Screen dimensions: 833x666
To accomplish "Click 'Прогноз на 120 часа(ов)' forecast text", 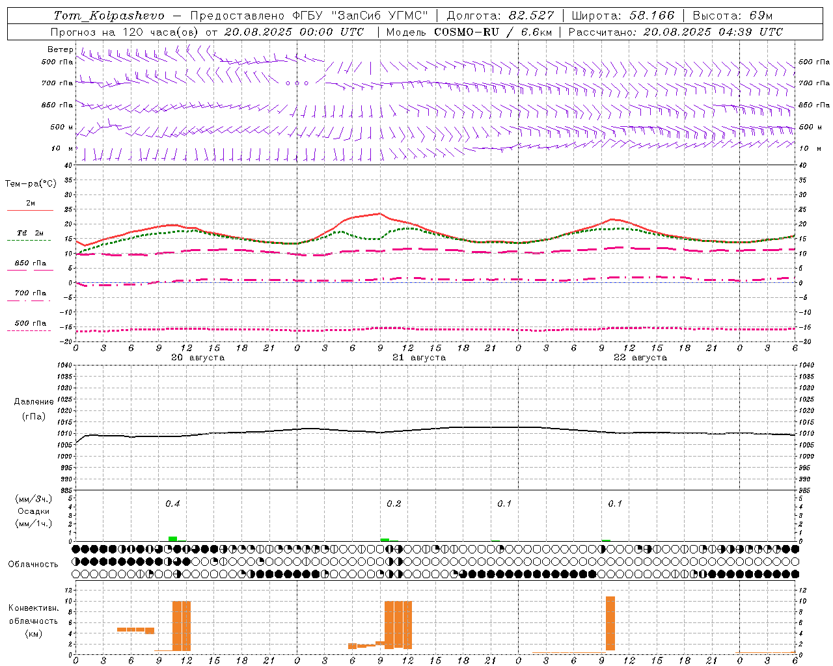I will (x=125, y=32).
